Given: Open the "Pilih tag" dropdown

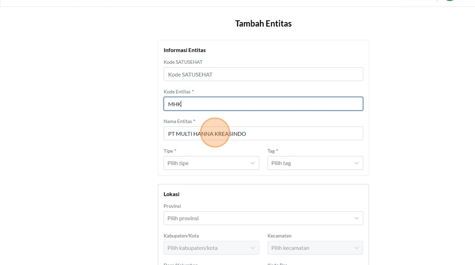Looking at the screenshot, I should [x=311, y=163].
